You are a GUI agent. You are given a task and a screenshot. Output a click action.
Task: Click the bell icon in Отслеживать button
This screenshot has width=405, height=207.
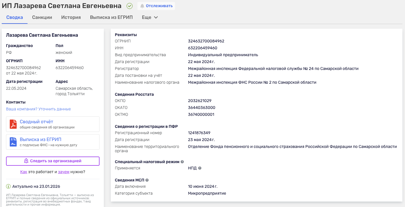pyautogui.click(x=142, y=6)
